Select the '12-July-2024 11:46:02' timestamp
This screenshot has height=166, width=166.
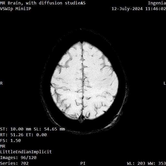139,9
